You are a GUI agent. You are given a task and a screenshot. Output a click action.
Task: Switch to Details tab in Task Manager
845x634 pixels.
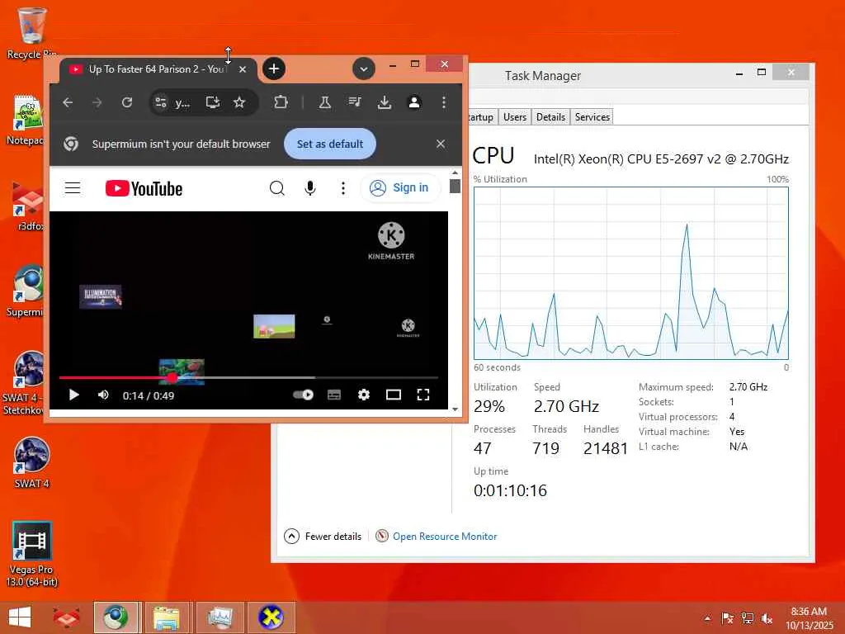(x=550, y=117)
